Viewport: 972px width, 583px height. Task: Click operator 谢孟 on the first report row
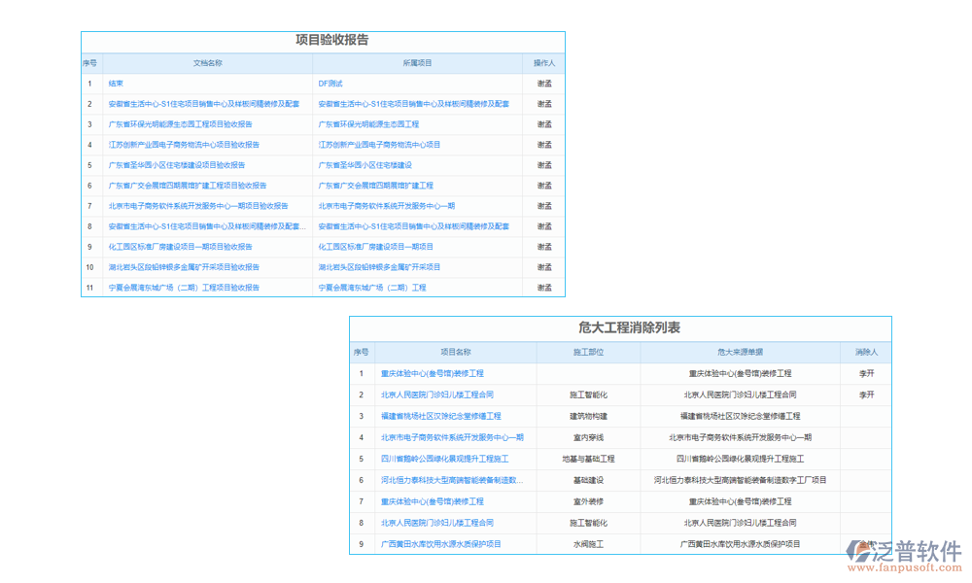coord(542,83)
